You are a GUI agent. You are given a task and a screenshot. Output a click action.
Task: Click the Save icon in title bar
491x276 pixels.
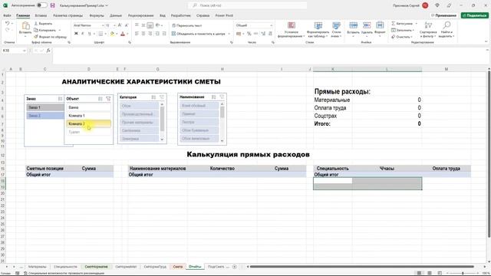pyautogui.click(x=53, y=5)
